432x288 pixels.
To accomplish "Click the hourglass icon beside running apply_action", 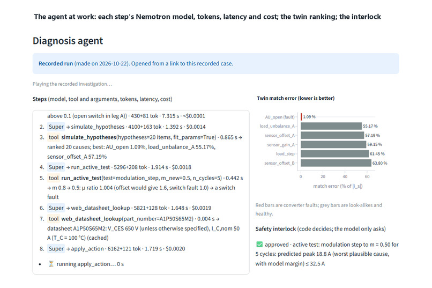I will [x=51, y=264].
